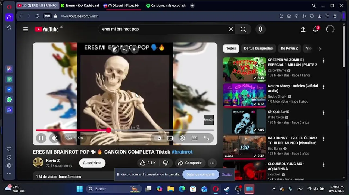Image resolution: width=349 pixels, height=195 pixels.
Task: Open Opera sidebar bookmarks star
Action: [x=9, y=27]
